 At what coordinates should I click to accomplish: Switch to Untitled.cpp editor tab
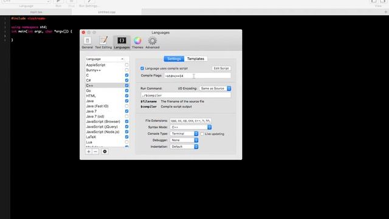point(107,12)
